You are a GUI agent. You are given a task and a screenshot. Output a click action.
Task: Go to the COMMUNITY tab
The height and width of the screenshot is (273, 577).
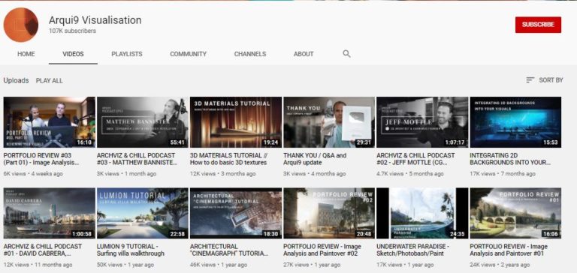pyautogui.click(x=188, y=54)
